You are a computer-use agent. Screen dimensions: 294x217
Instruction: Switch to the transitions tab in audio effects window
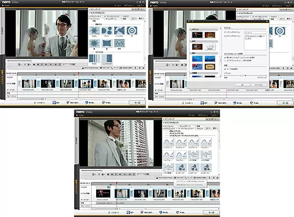tap(168, 126)
